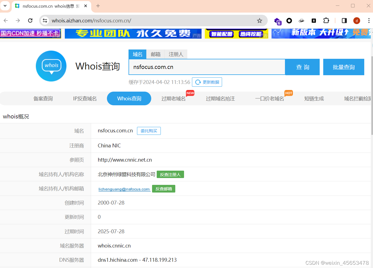
Task: Click the 查询 search button
Action: pyautogui.click(x=302, y=67)
